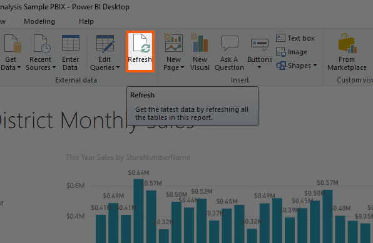Image resolution: width=373 pixels, height=243 pixels.
Task: Open the New Page dropdown arrow
Action: pyautogui.click(x=182, y=67)
